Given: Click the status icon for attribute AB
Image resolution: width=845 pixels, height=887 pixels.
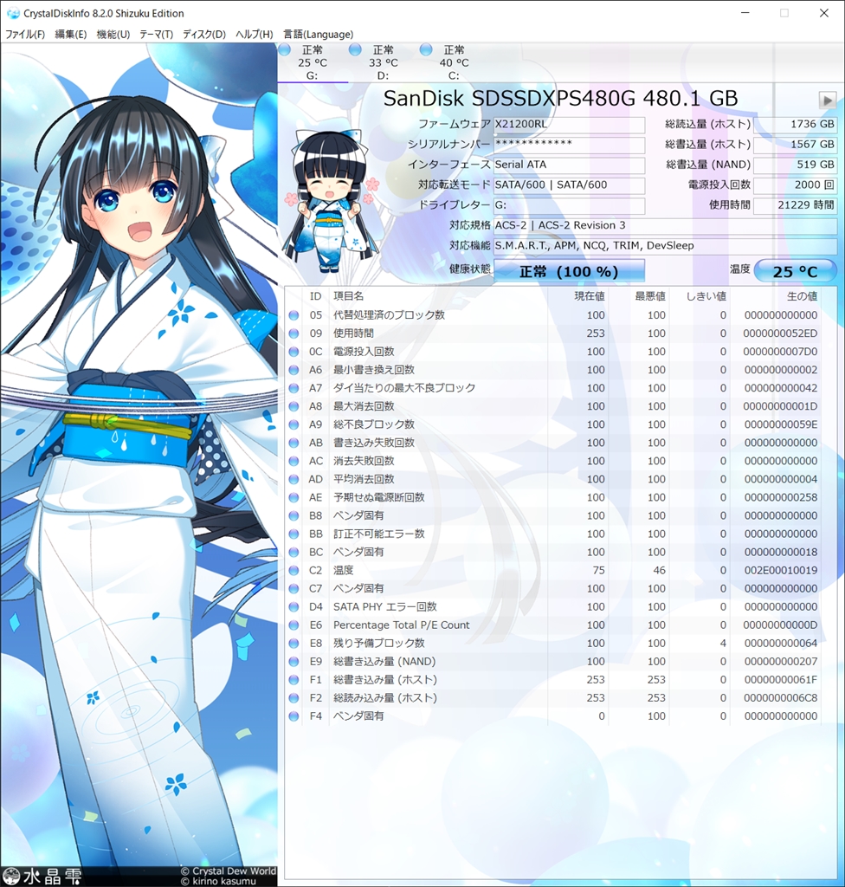Looking at the screenshot, I should (293, 443).
